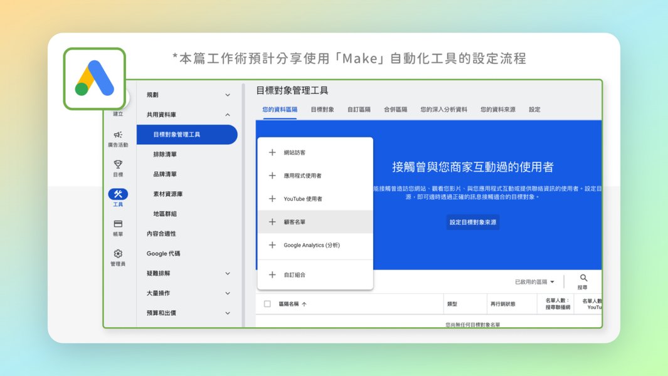Click the 目標 trophy icon in sidebar
The image size is (668, 376).
[118, 164]
